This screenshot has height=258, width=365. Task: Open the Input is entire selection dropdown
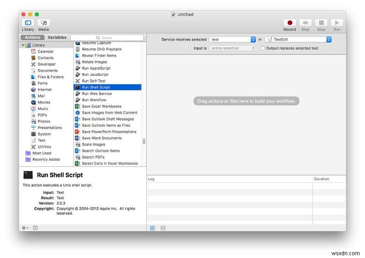click(x=232, y=48)
